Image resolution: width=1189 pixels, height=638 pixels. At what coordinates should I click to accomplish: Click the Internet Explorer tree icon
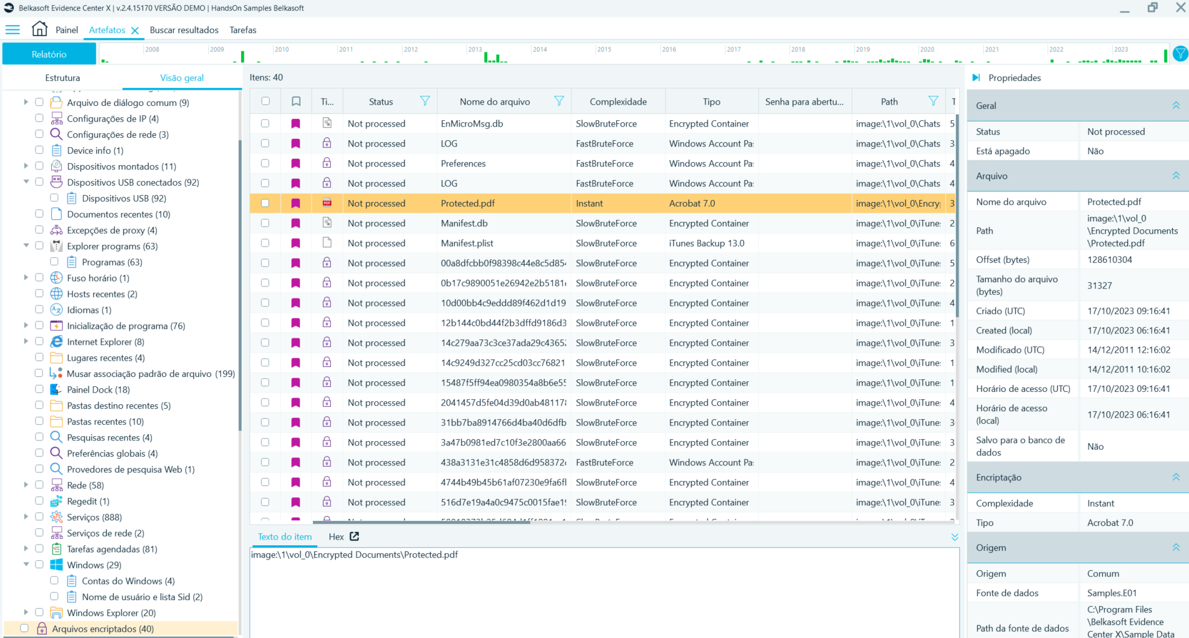[56, 341]
